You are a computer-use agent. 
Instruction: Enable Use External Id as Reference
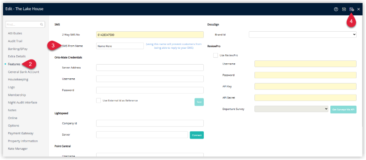pyautogui.click(x=98, y=101)
